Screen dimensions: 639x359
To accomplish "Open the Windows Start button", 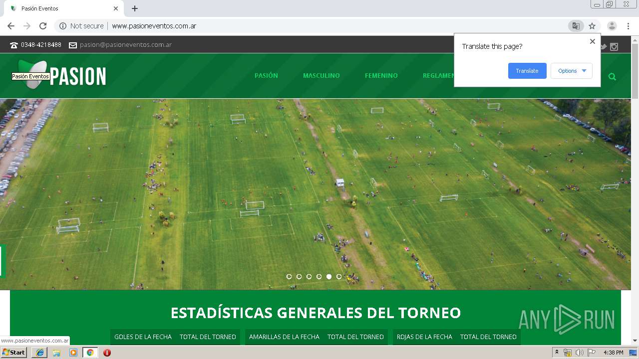I will (x=14, y=353).
